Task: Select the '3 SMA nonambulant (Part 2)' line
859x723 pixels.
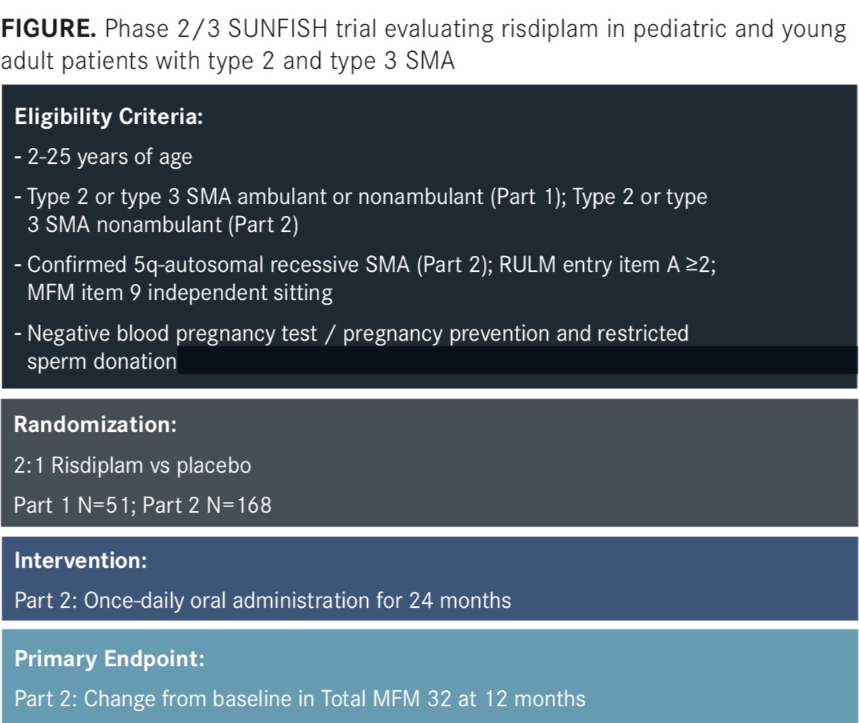Action: (162, 225)
